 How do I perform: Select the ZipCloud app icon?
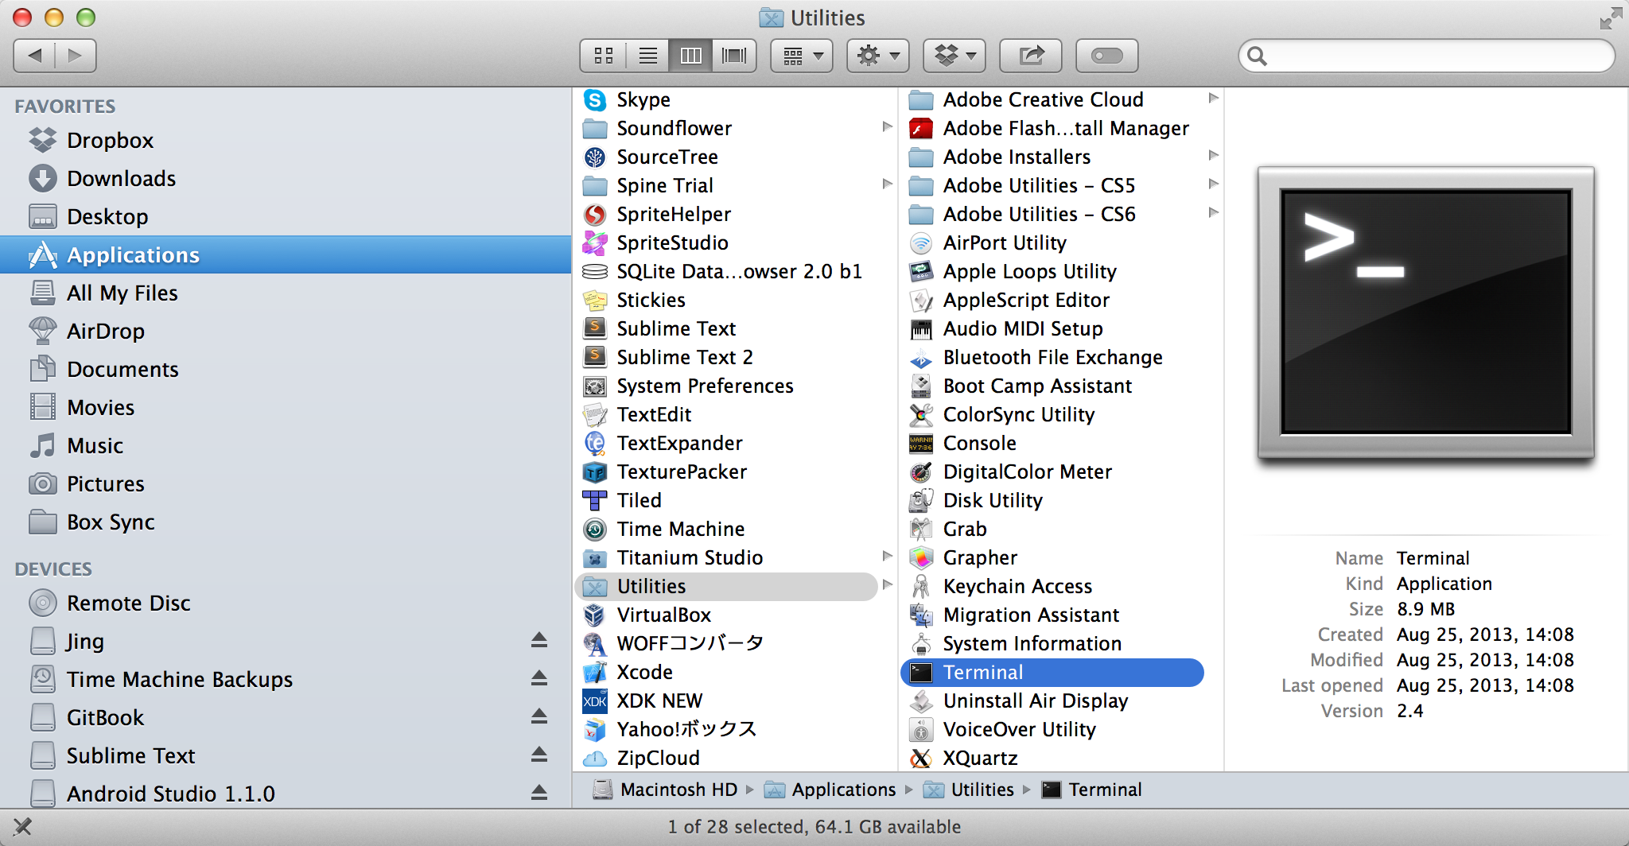click(x=595, y=758)
